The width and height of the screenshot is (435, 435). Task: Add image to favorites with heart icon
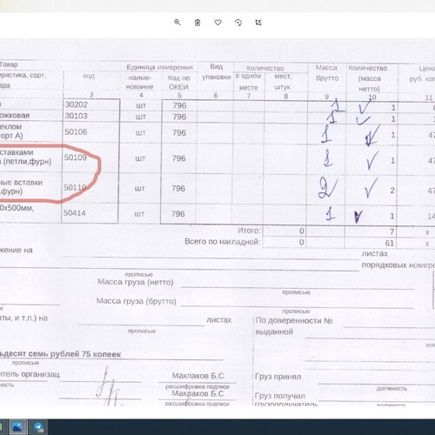[x=217, y=23]
